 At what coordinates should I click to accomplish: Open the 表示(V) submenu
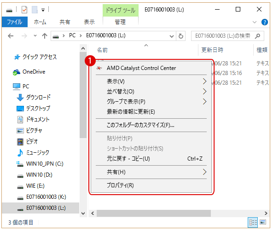point(151,81)
